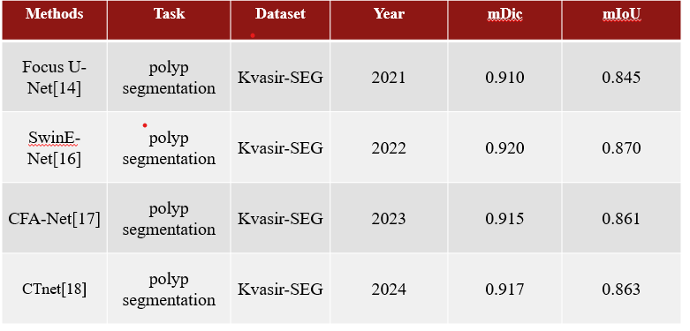The height and width of the screenshot is (331, 690).
Task: Click the CTnet[18] method cell
Action: [54, 289]
